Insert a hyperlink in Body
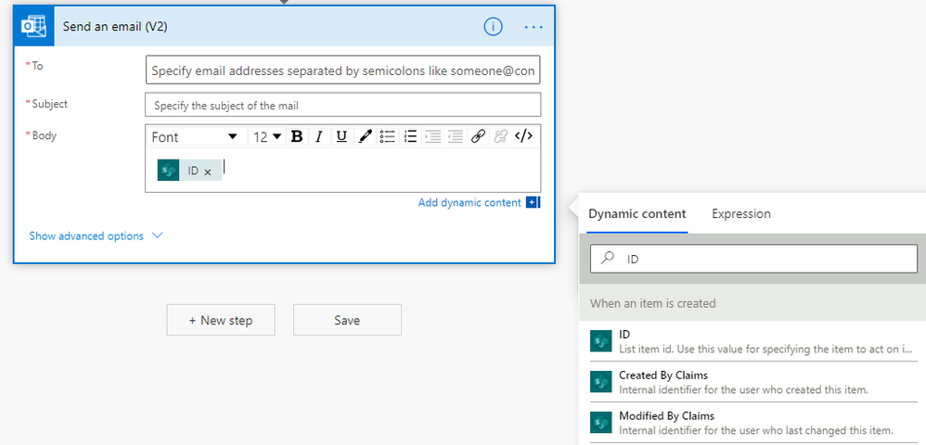 pos(479,137)
